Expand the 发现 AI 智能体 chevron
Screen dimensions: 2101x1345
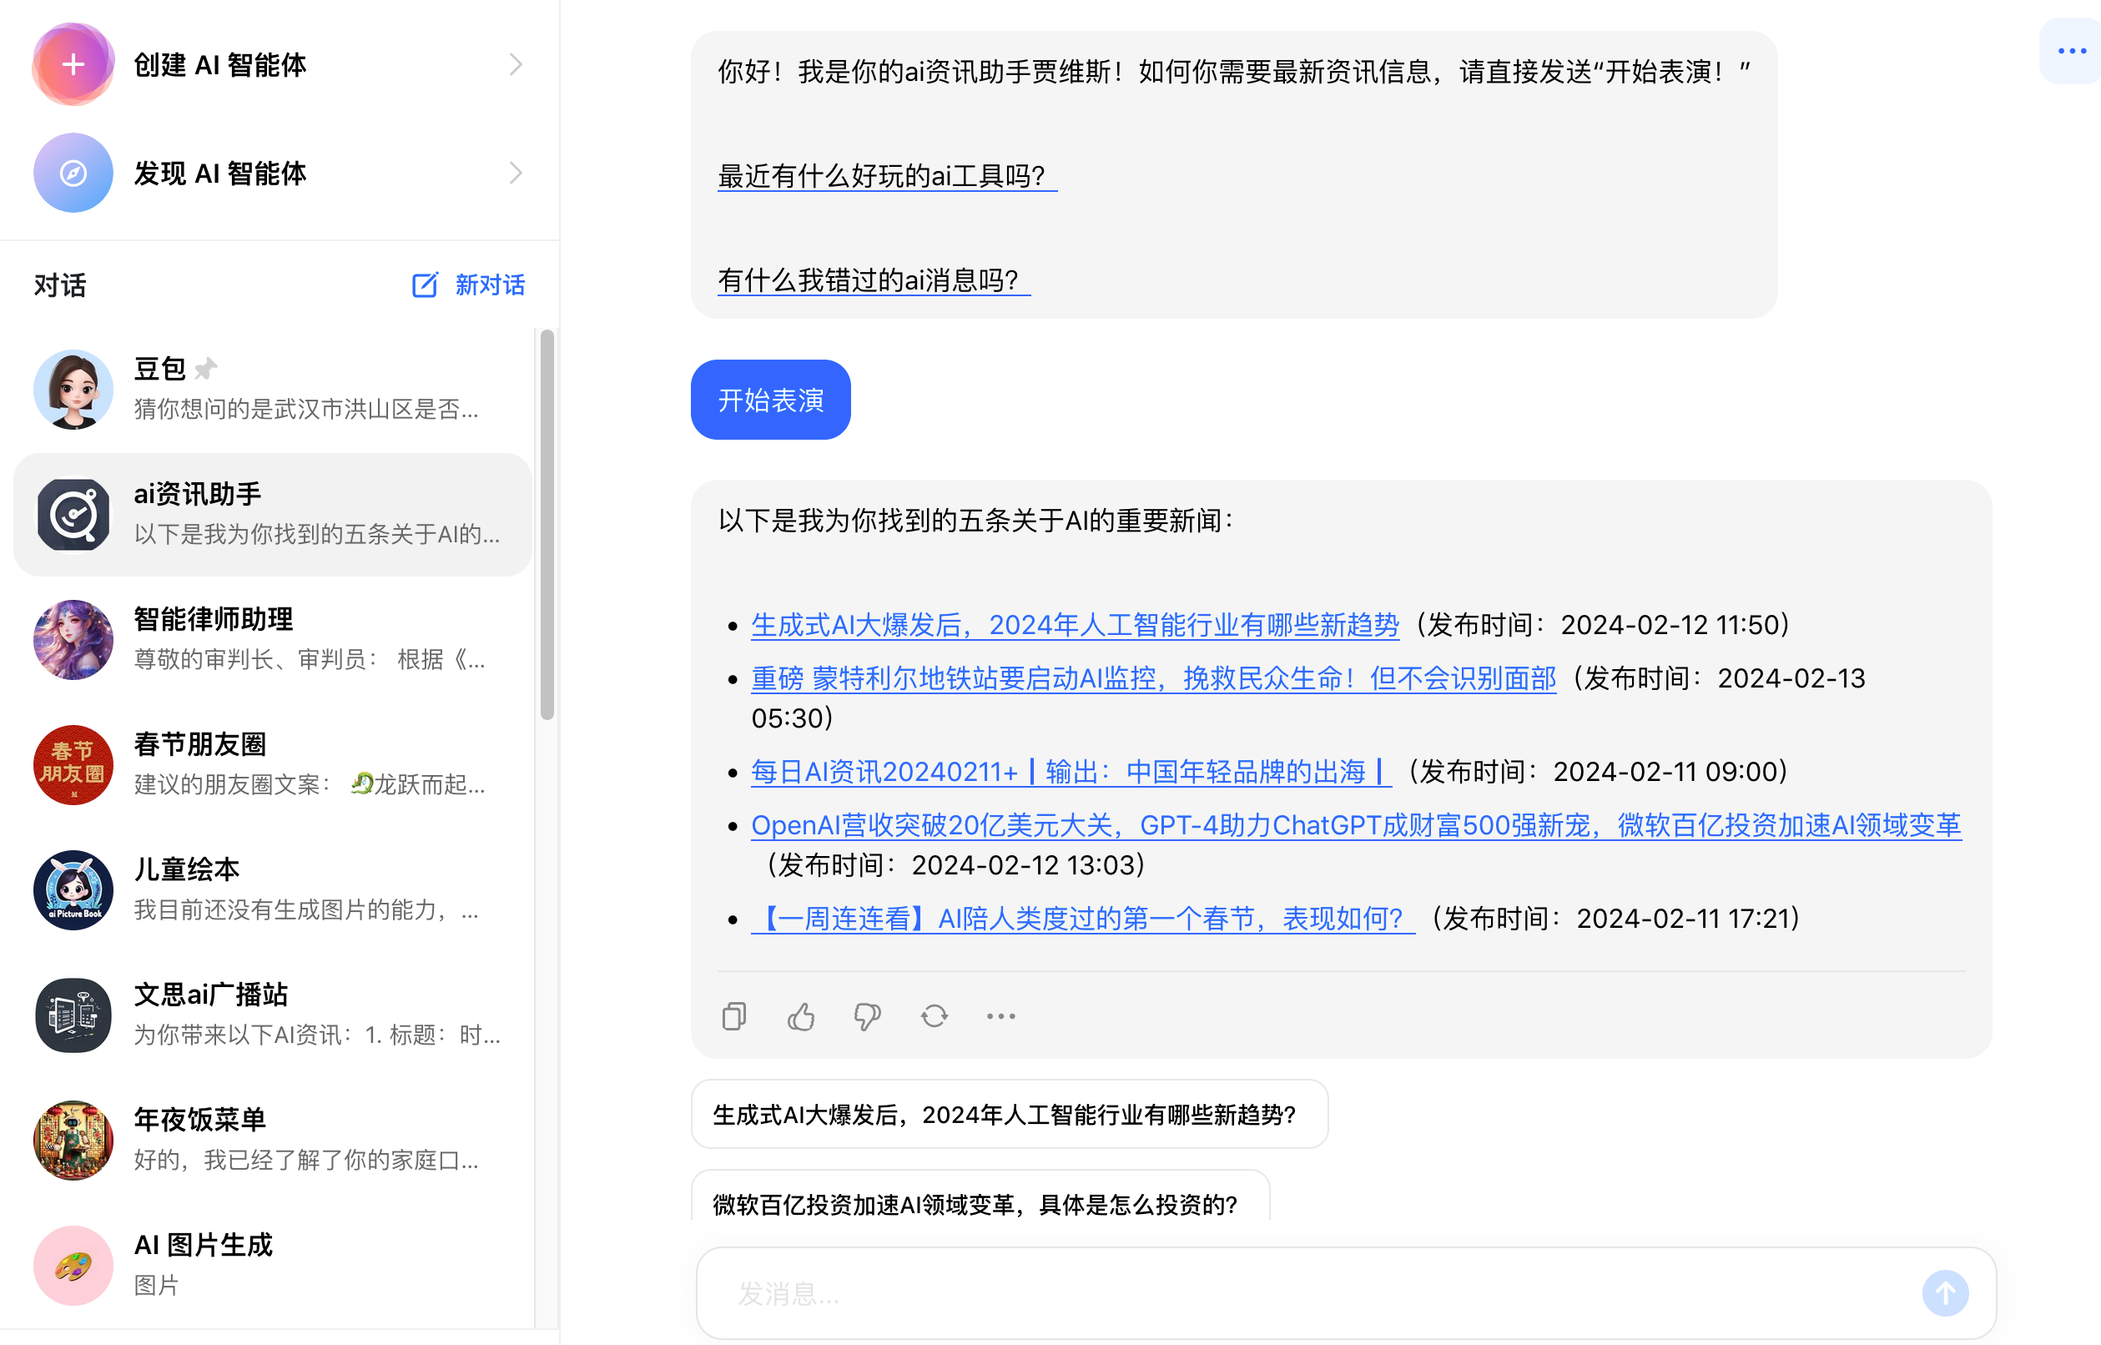515,173
